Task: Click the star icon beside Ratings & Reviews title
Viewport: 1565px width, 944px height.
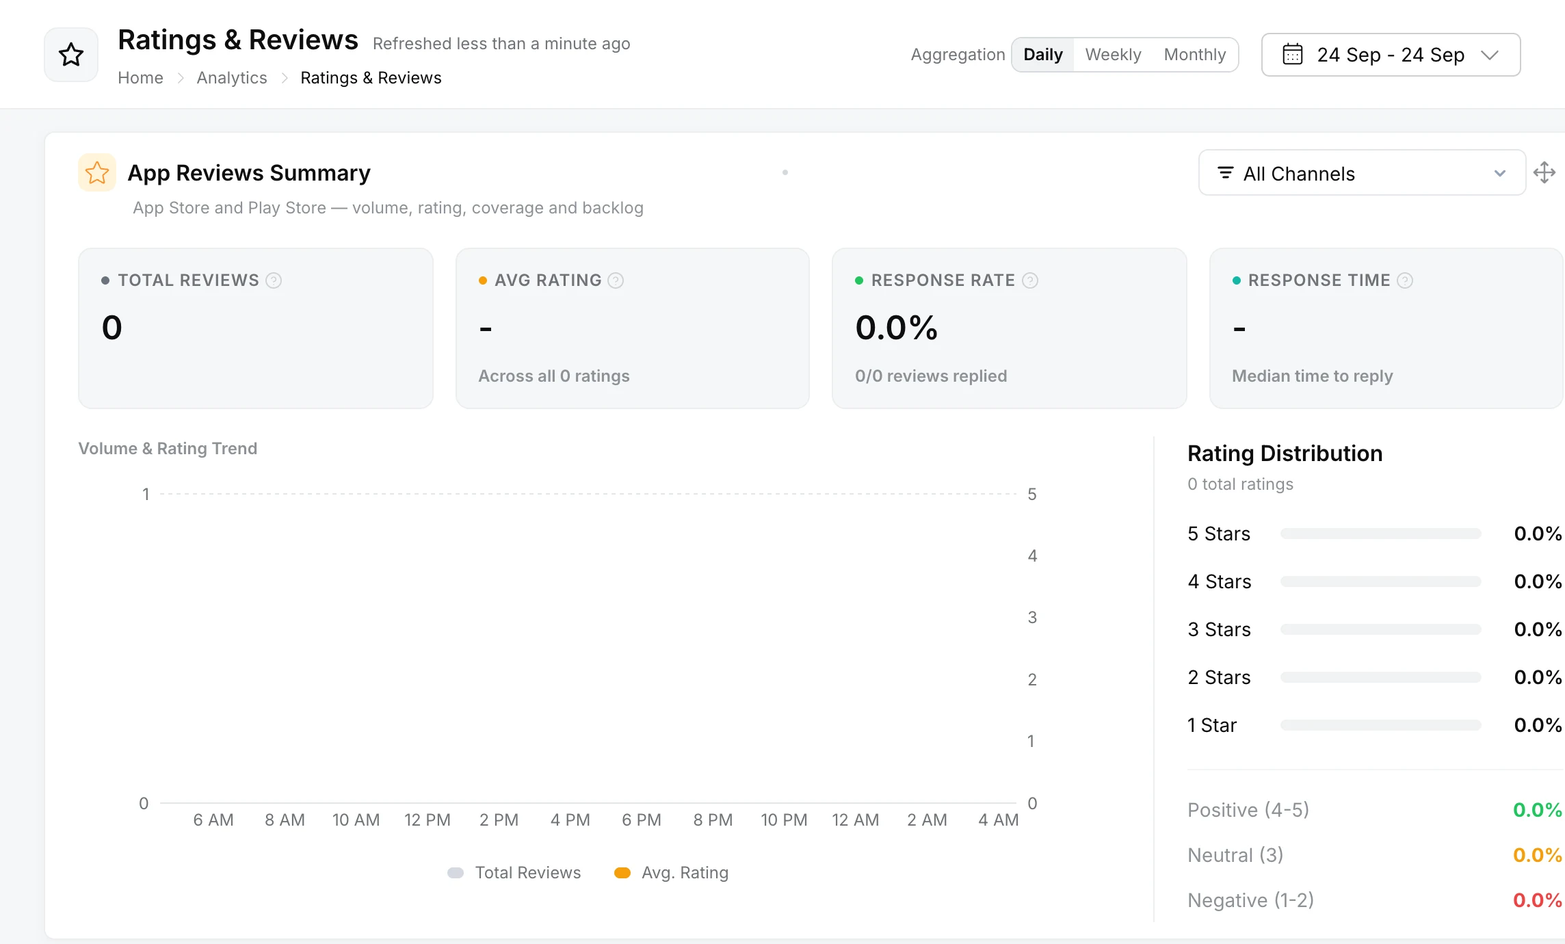Action: (71, 55)
